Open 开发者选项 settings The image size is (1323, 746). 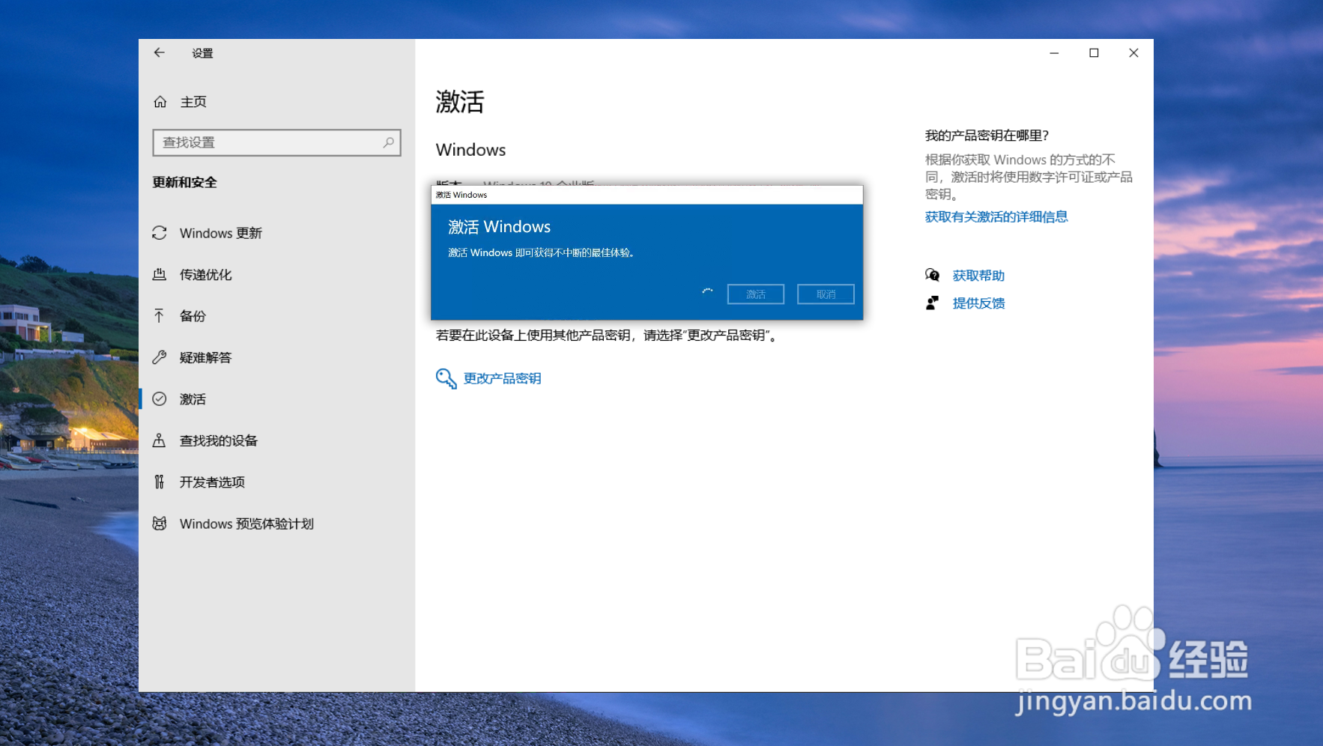(x=211, y=482)
